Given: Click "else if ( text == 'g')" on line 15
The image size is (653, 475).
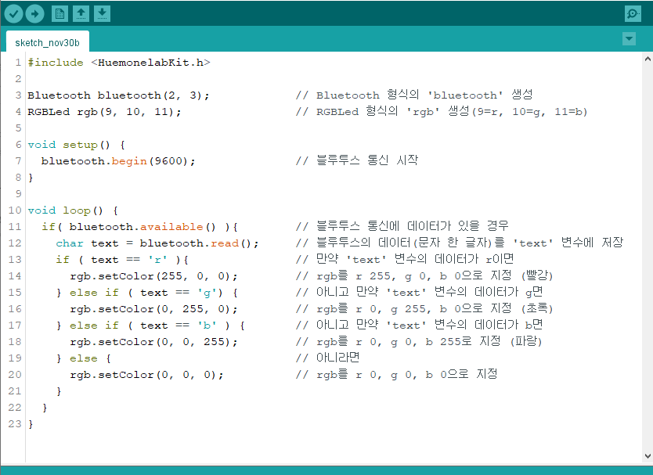Looking at the screenshot, I should point(146,292).
